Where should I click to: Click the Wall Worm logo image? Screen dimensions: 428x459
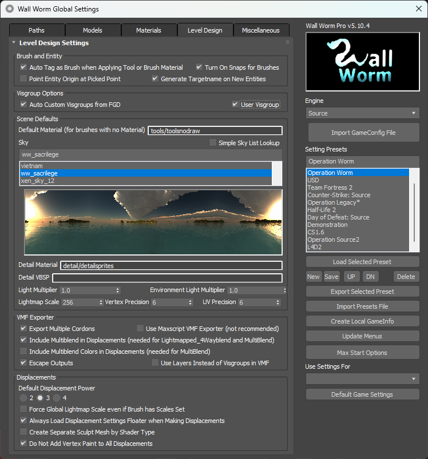click(x=362, y=62)
